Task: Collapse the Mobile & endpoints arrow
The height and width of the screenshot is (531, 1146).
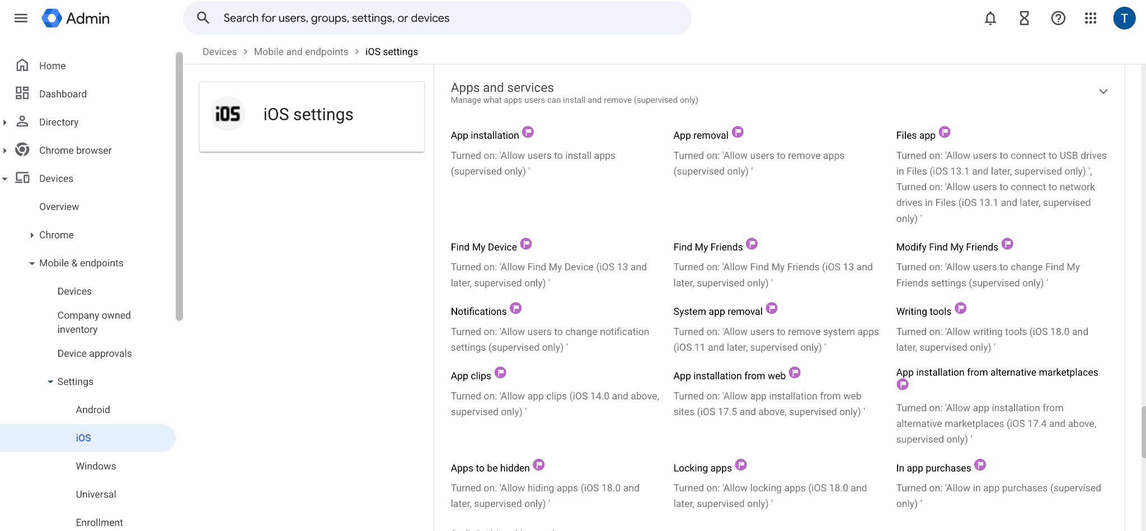Action: (x=32, y=263)
